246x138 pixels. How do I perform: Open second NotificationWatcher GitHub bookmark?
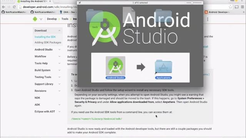click(43, 12)
